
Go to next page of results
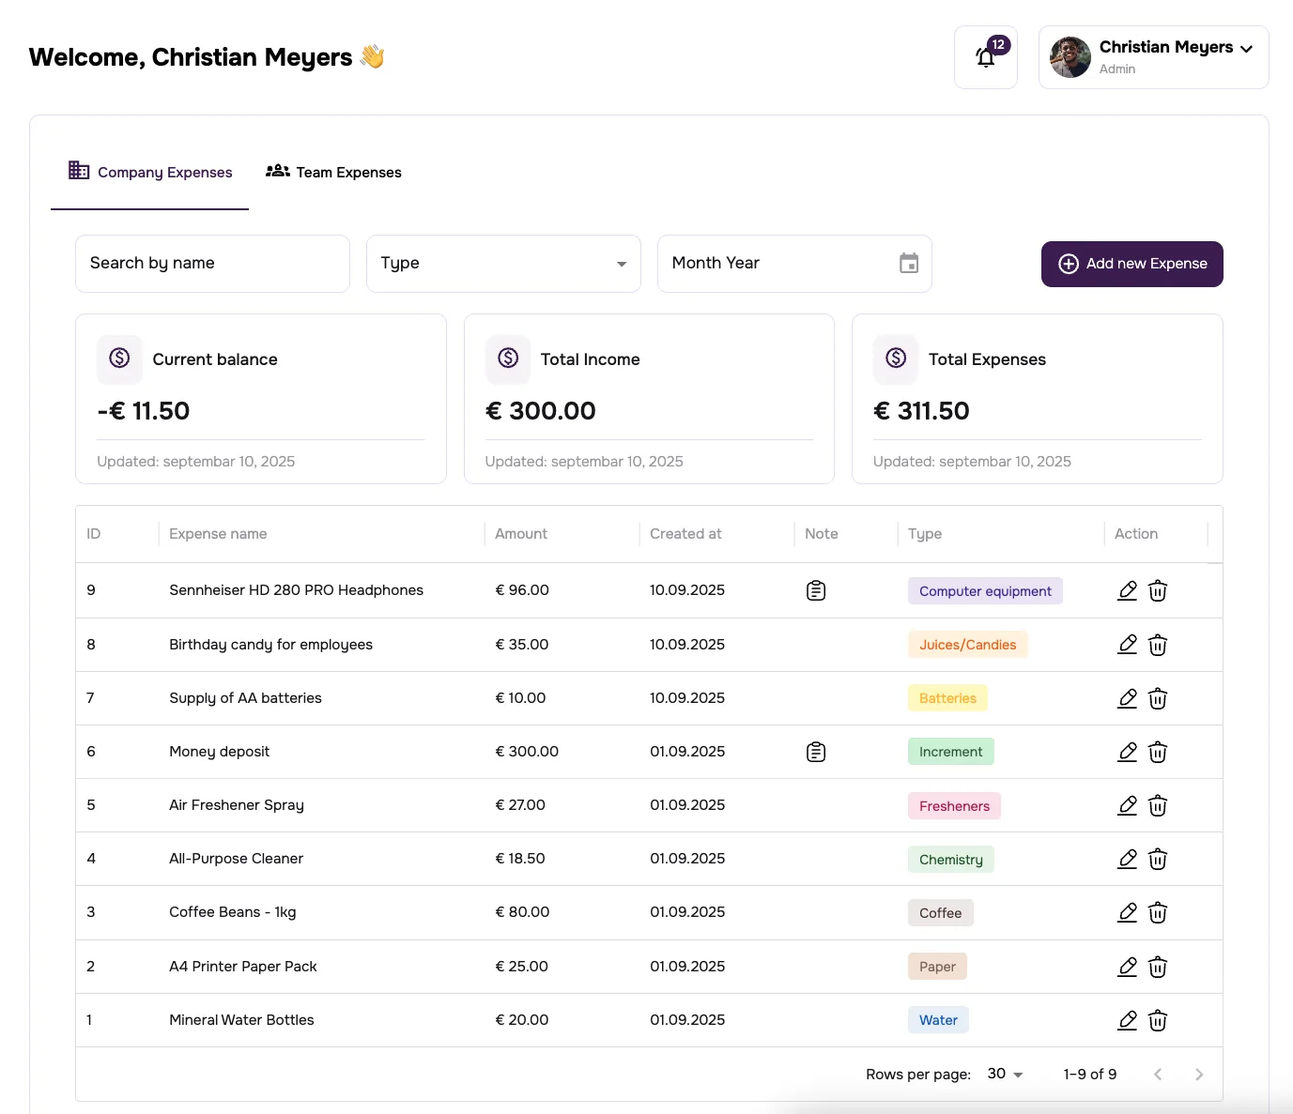[1199, 1074]
